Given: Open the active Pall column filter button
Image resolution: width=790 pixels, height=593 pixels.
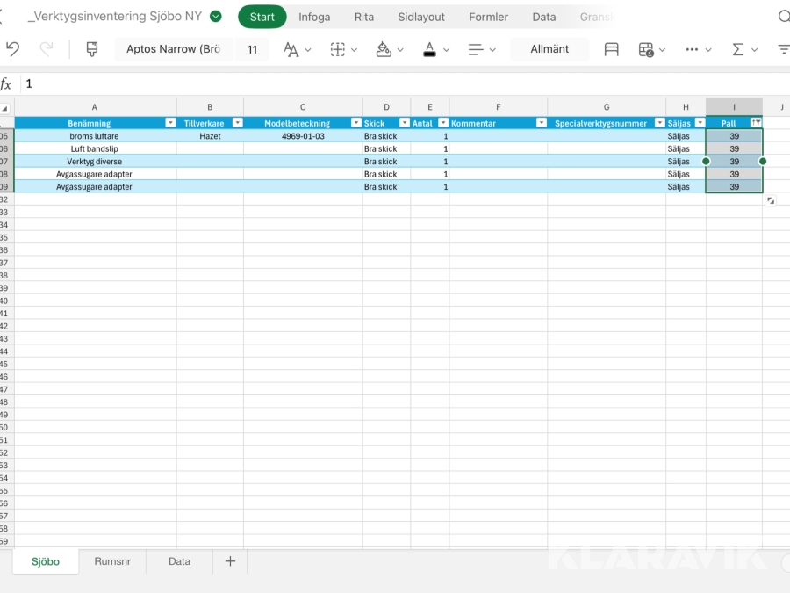Looking at the screenshot, I should click(756, 123).
